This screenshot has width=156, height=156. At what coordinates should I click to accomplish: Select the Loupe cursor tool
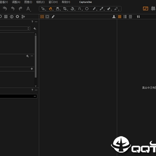[58, 9]
